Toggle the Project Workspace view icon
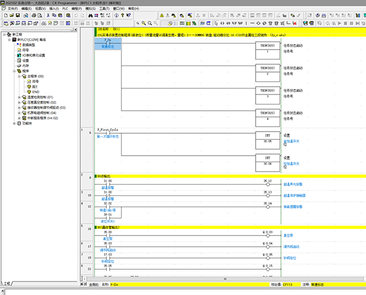This screenshot has height=295, width=366. pyautogui.click(x=6, y=23)
